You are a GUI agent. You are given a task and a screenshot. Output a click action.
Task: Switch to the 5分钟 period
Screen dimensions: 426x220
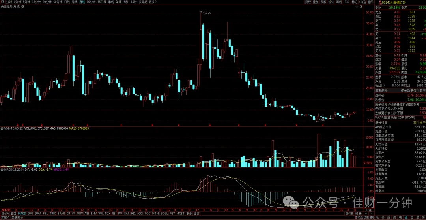click(26, 2)
